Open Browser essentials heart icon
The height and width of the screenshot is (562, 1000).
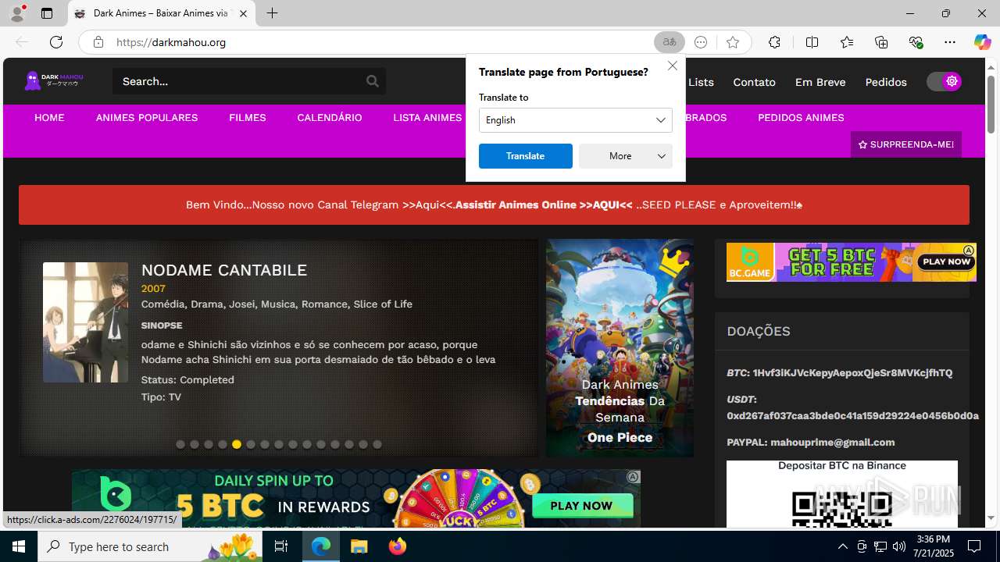pyautogui.click(x=916, y=42)
